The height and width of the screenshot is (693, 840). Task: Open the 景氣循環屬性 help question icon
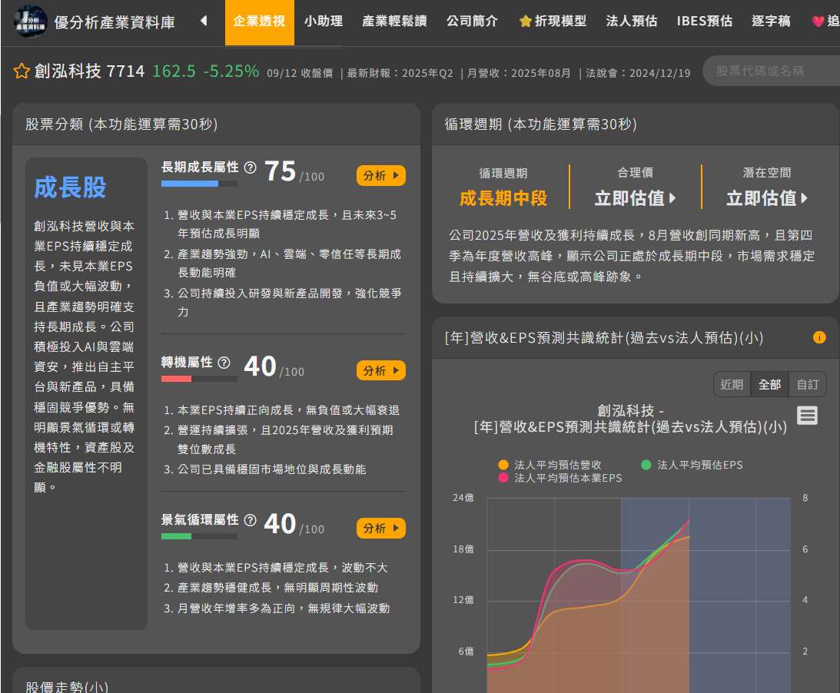pyautogui.click(x=251, y=520)
